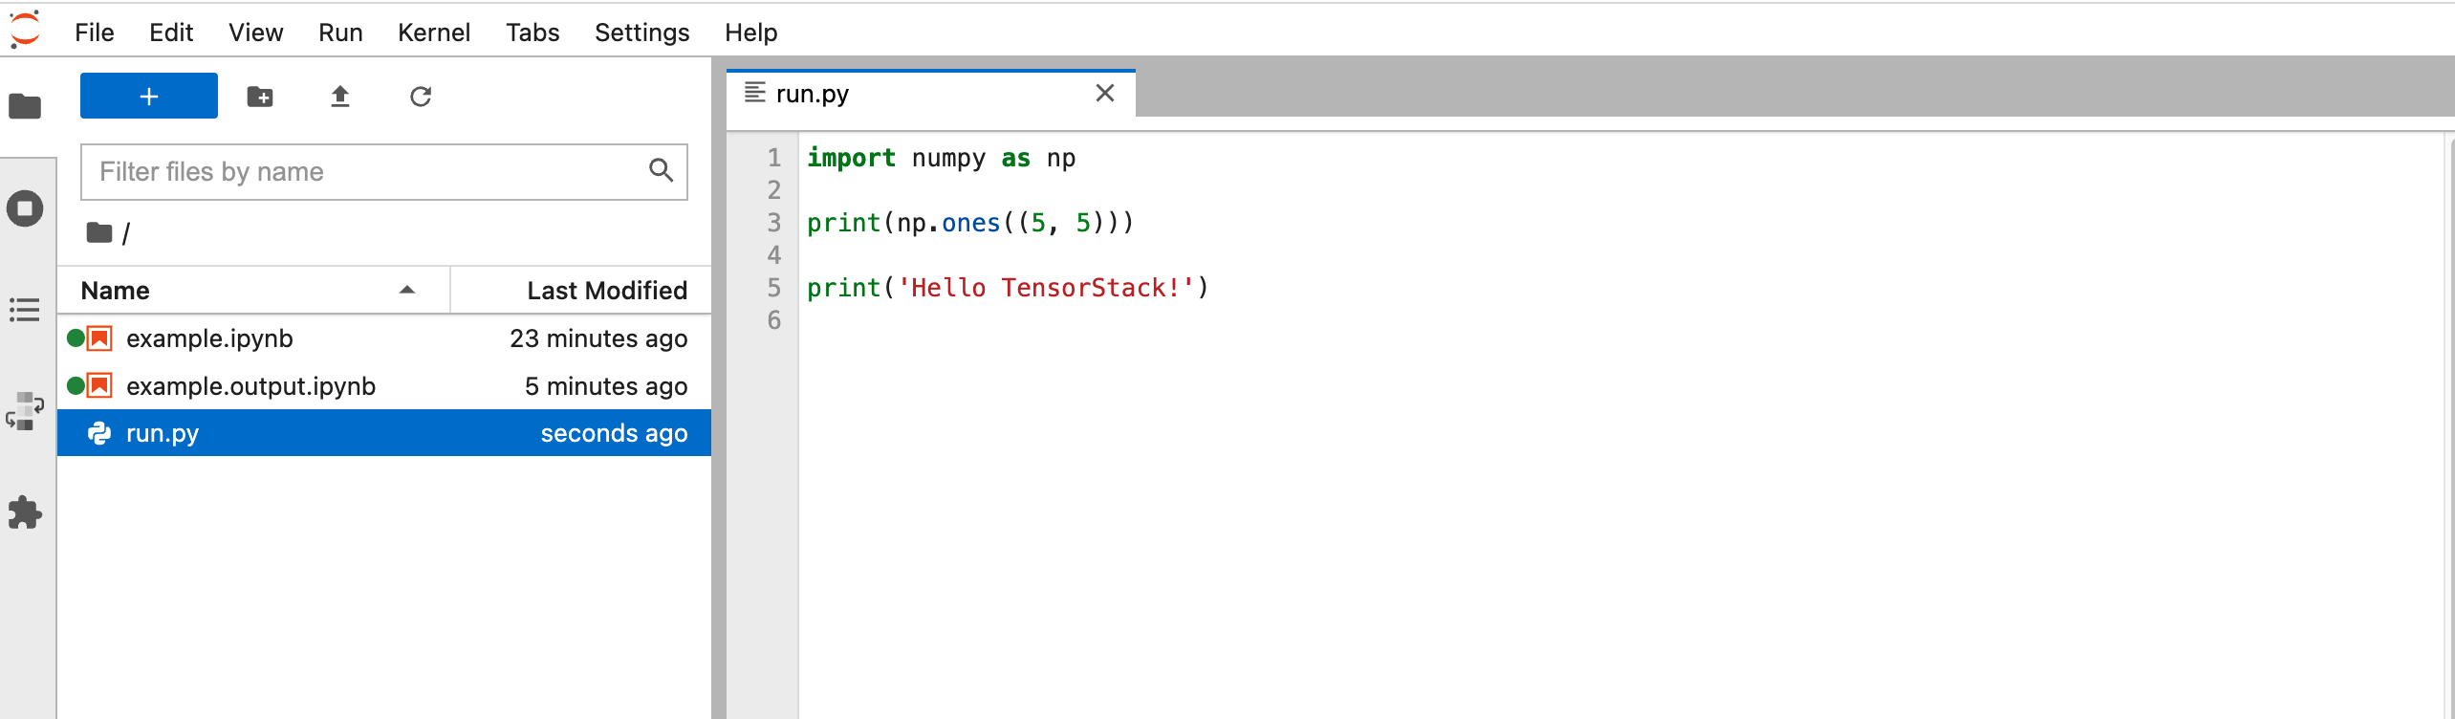Click '23 minutes ago' modified time
Screen dimensions: 2455x719
[598, 338]
